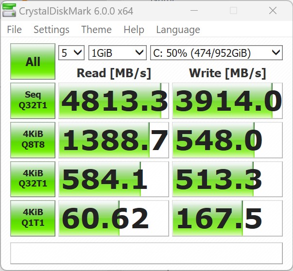Start the 4KiB Q32T1 test
The width and height of the screenshot is (293, 271).
tap(33, 179)
